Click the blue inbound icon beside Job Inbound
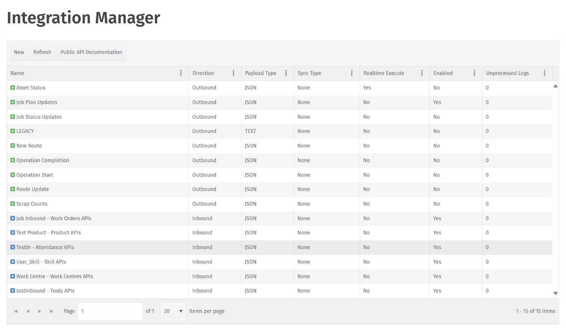 13,218
